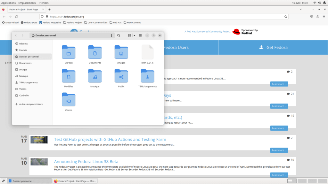Click the Get Fedora button
This screenshot has width=328, height=184.
273,47
